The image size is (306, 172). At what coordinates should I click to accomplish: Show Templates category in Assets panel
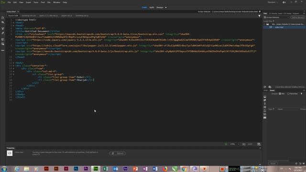pyautogui.click(x=265, y=114)
